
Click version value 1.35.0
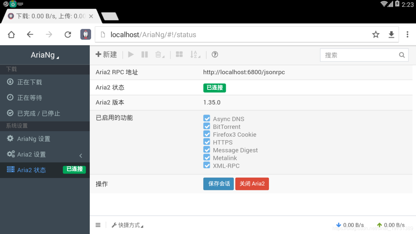(212, 102)
